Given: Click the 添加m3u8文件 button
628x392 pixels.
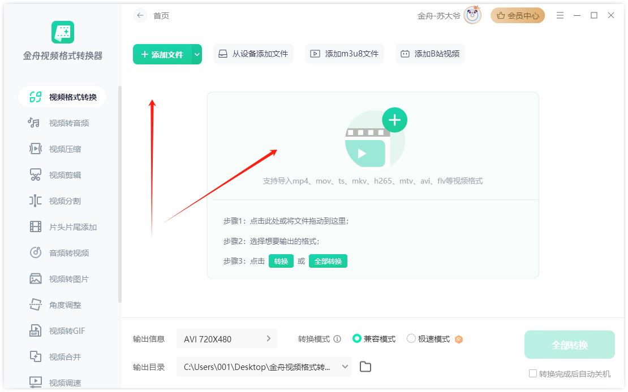Looking at the screenshot, I should pos(345,54).
